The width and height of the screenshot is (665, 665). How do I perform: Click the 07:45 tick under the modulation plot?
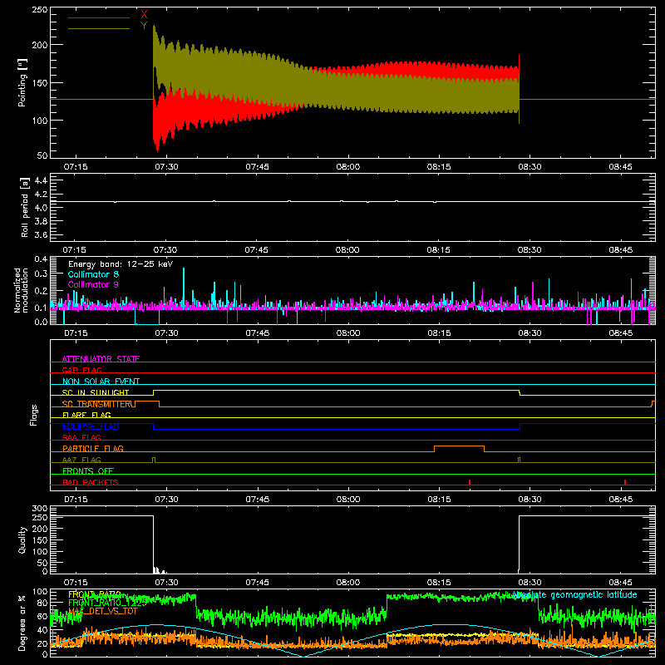257,333
